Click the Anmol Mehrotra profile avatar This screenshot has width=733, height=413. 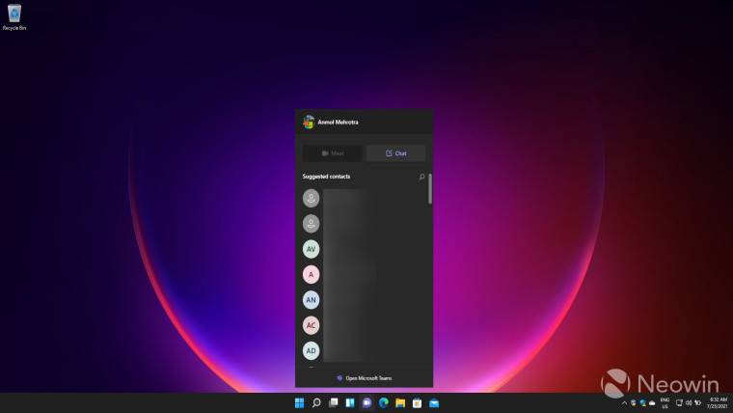pyautogui.click(x=309, y=123)
